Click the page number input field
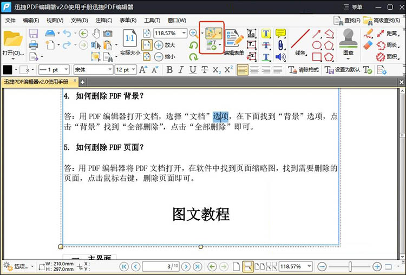This screenshot has height=275, width=406. 161,266
